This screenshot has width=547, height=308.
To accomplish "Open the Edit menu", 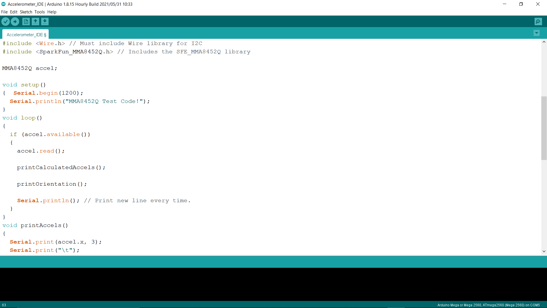I will (x=14, y=12).
